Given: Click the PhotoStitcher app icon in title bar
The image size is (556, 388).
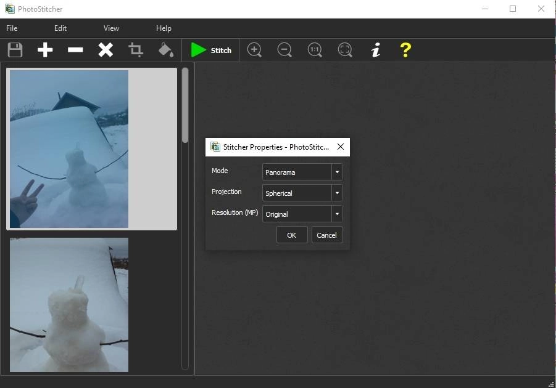Looking at the screenshot, I should pyautogui.click(x=10, y=9).
